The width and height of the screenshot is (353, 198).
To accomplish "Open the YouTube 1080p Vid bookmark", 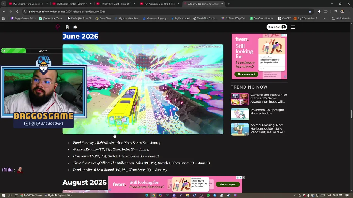I will 234,18.
